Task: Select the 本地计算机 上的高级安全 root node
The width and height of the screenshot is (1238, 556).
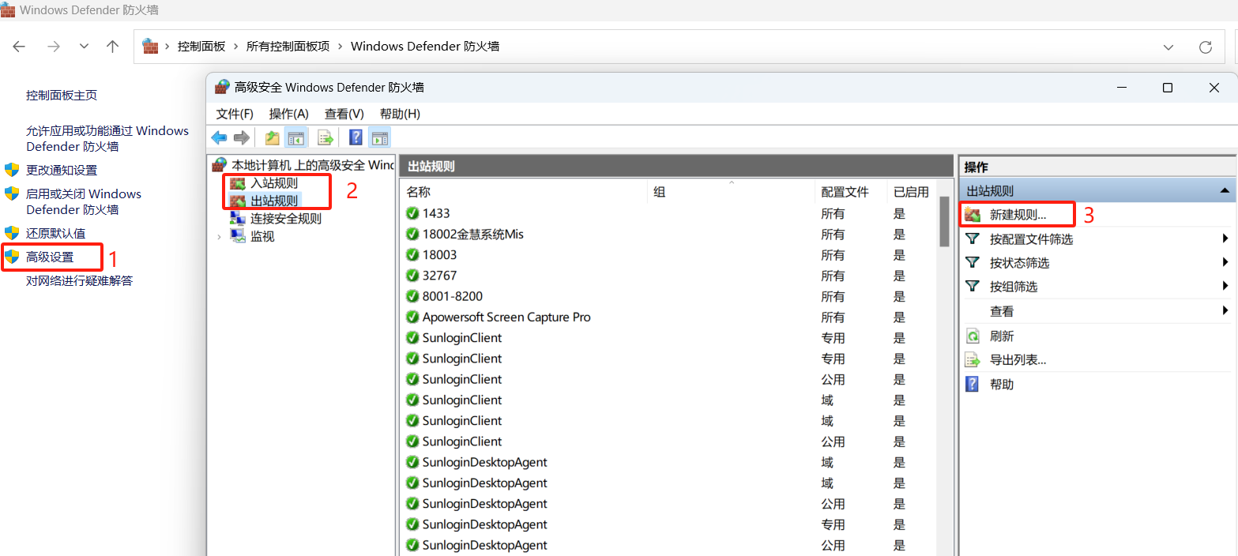Action: [x=312, y=165]
